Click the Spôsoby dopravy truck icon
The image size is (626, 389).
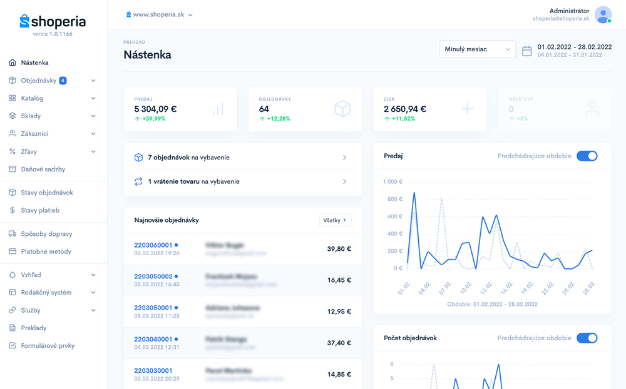coord(13,234)
